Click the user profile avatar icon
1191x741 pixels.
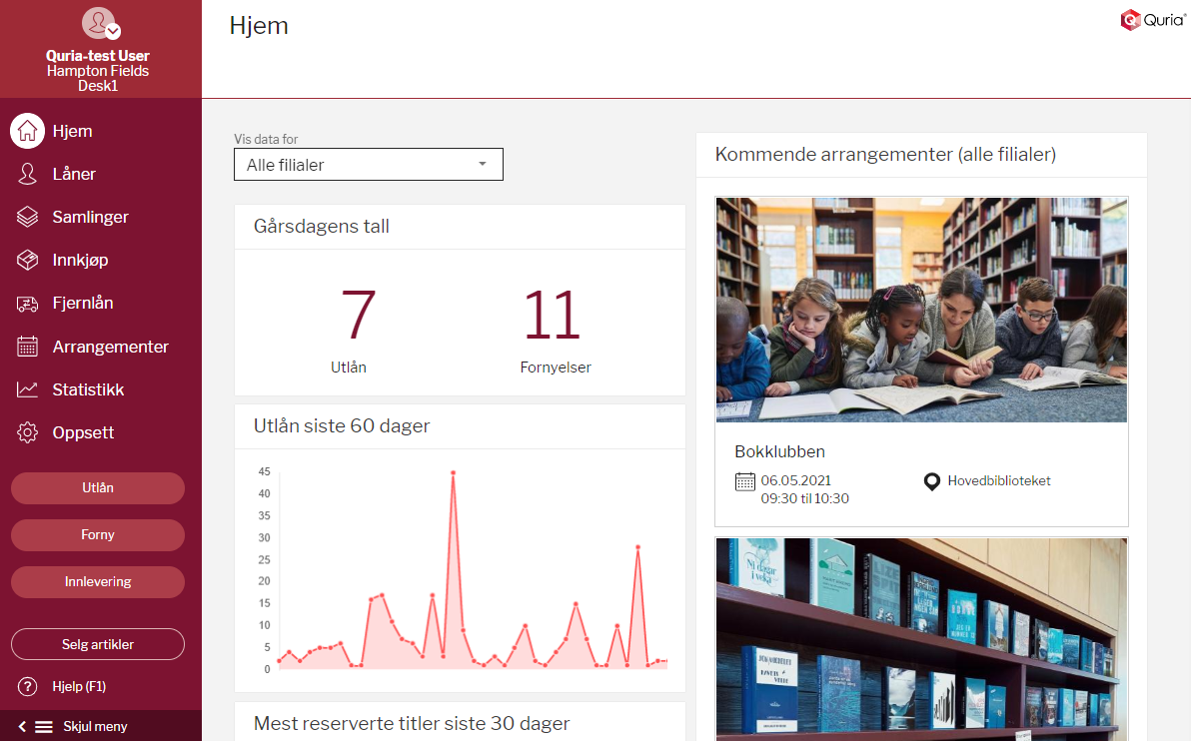point(100,24)
